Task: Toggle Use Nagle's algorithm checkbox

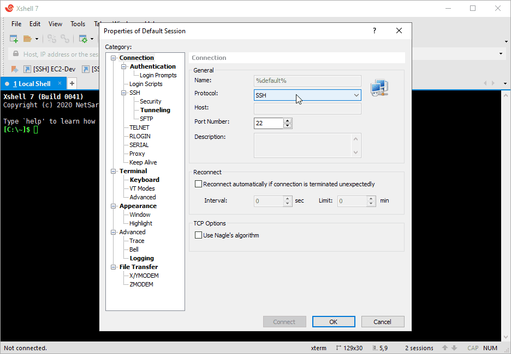Action: [x=199, y=235]
